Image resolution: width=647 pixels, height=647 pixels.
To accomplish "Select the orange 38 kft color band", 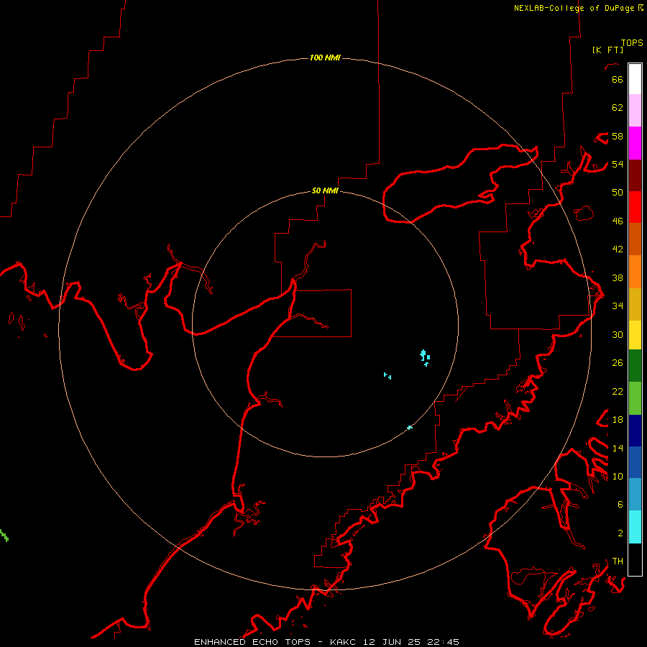I will [x=635, y=272].
